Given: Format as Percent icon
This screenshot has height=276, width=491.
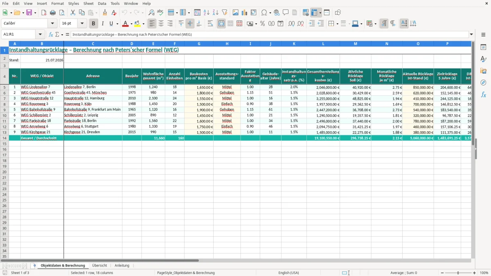Looking at the screenshot, I should tap(262, 24).
